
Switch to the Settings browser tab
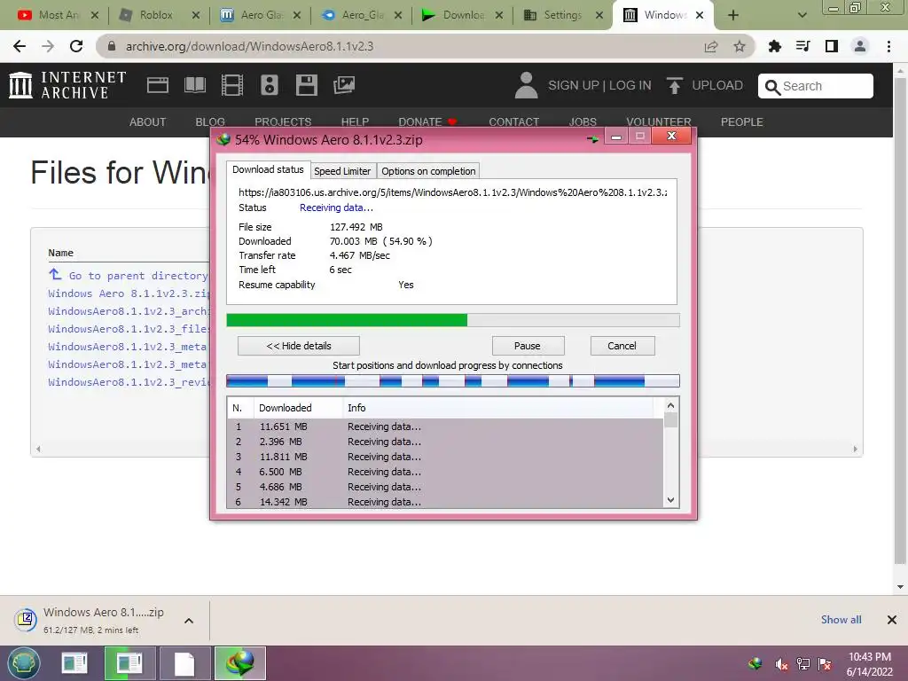click(x=563, y=15)
